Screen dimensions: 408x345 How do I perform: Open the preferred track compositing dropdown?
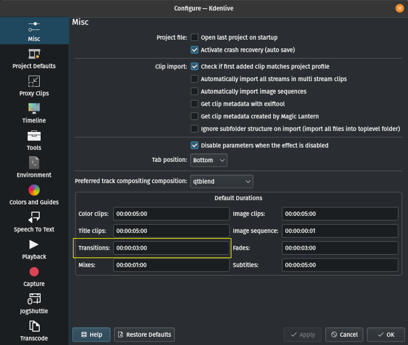(x=221, y=182)
